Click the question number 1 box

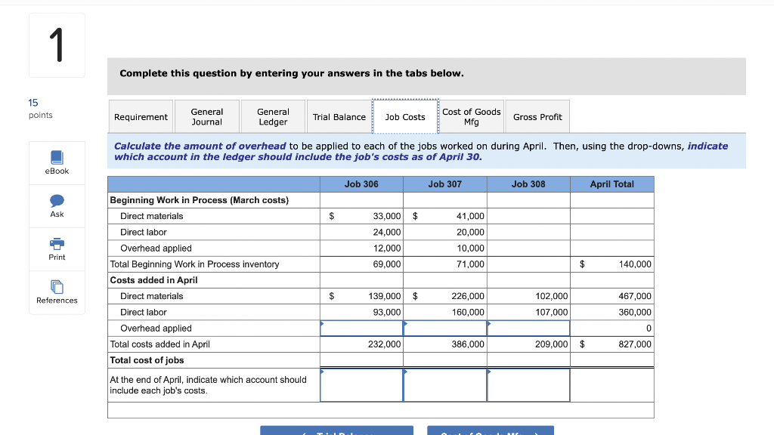click(57, 44)
